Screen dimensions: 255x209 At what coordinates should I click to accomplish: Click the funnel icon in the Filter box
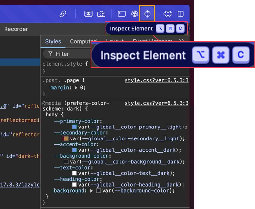[x=50, y=54]
